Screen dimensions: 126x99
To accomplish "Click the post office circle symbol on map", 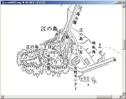I will coord(67,37).
